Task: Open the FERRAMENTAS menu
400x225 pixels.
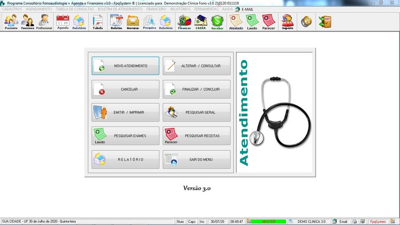Action: tap(206, 9)
